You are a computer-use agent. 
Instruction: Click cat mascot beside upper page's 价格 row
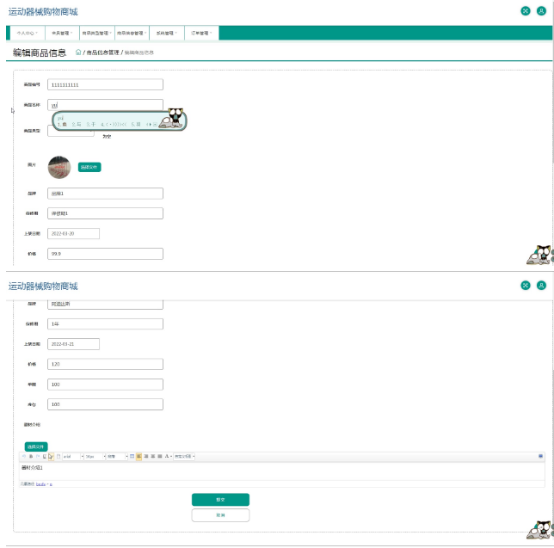pyautogui.click(x=539, y=255)
